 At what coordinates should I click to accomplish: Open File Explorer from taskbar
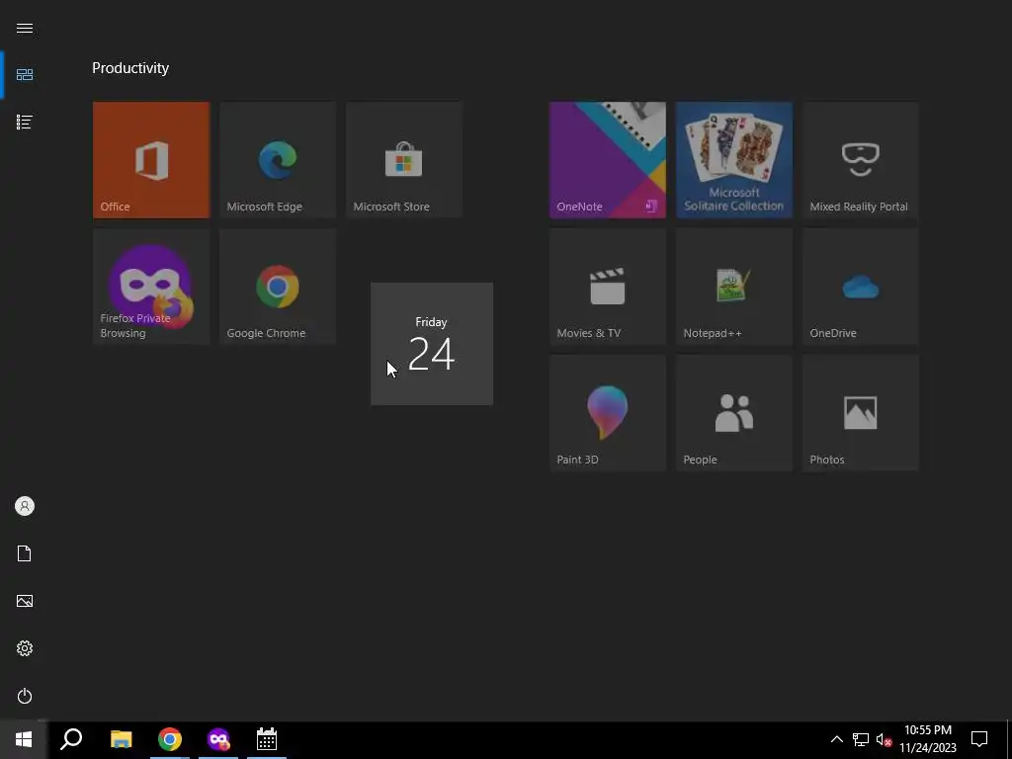coord(121,739)
